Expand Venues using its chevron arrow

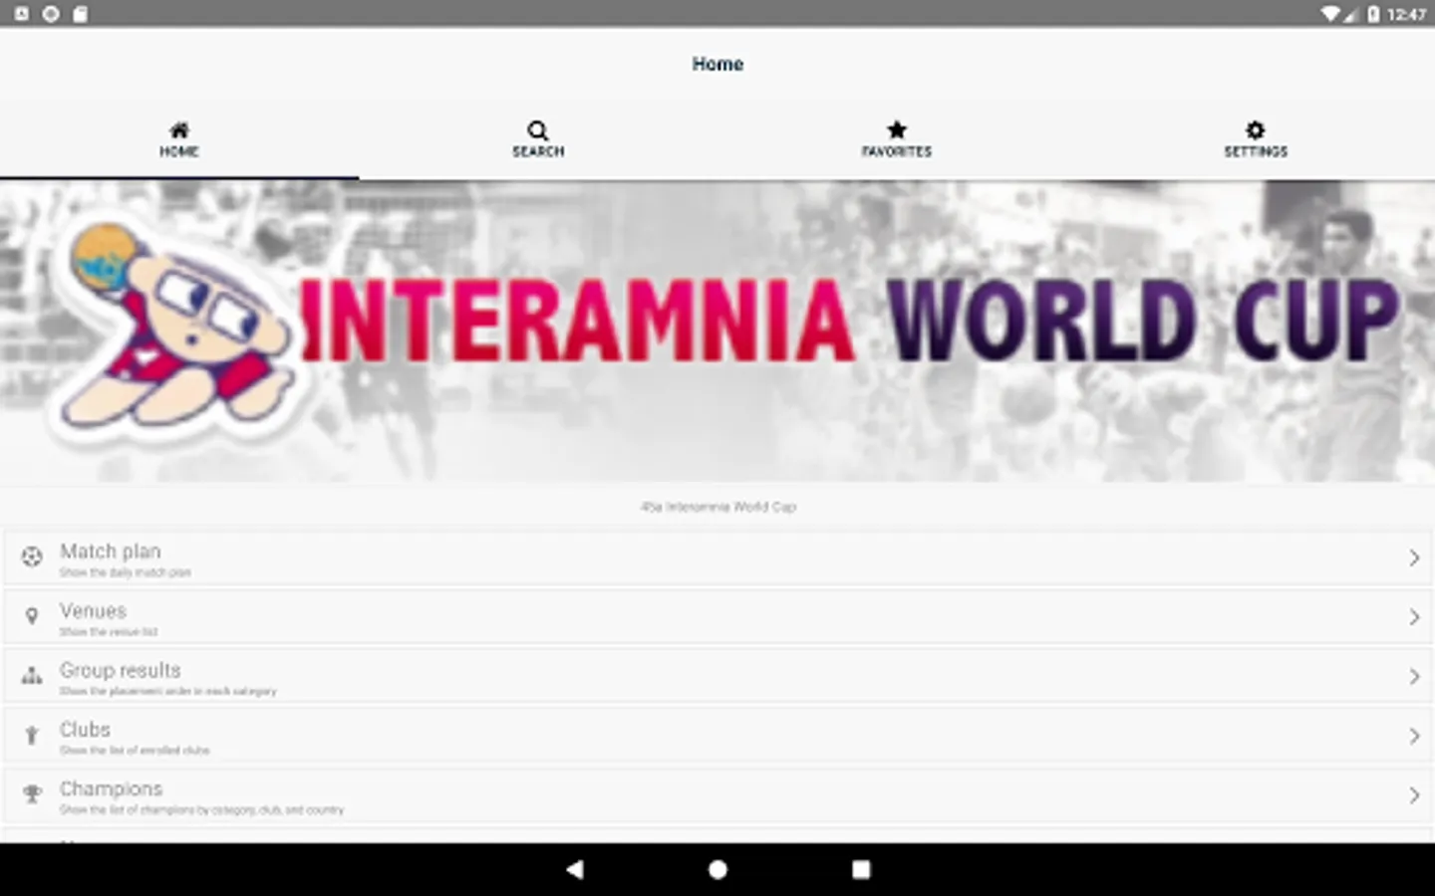click(x=1414, y=617)
